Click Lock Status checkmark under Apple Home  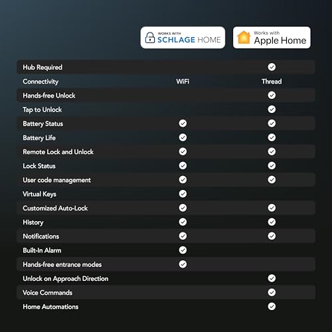pos(272,165)
